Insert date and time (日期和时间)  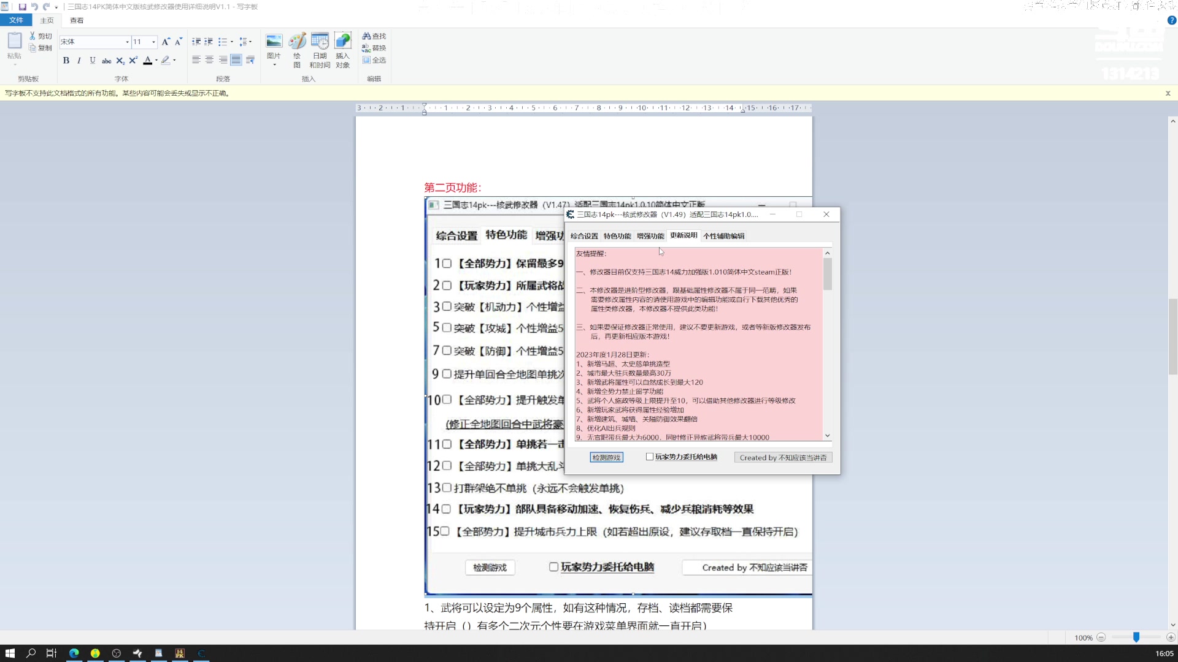click(320, 50)
